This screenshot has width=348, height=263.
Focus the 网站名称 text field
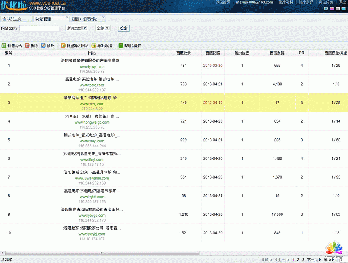point(39,28)
